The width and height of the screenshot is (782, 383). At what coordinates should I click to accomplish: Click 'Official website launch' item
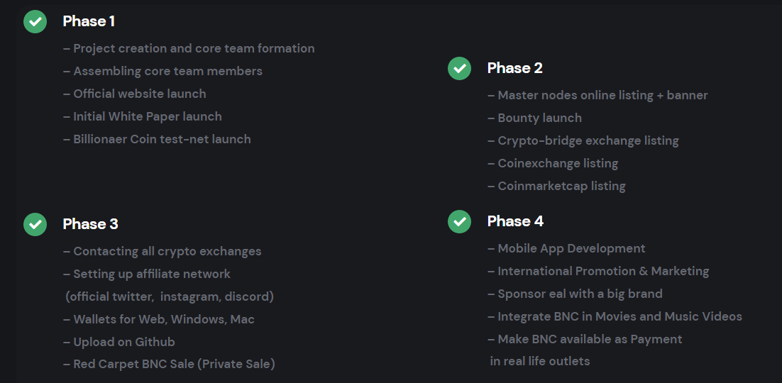tap(135, 94)
